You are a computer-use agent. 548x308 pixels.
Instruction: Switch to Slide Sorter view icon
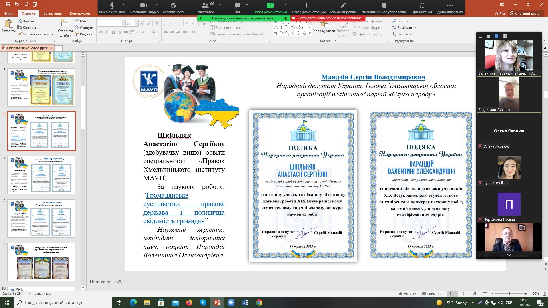(463, 293)
